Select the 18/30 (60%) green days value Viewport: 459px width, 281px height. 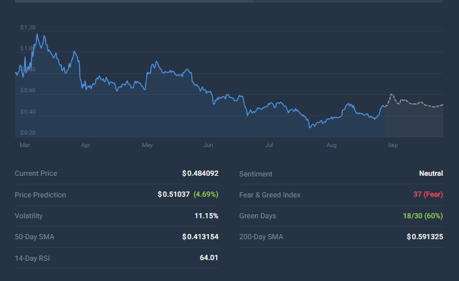422,216
